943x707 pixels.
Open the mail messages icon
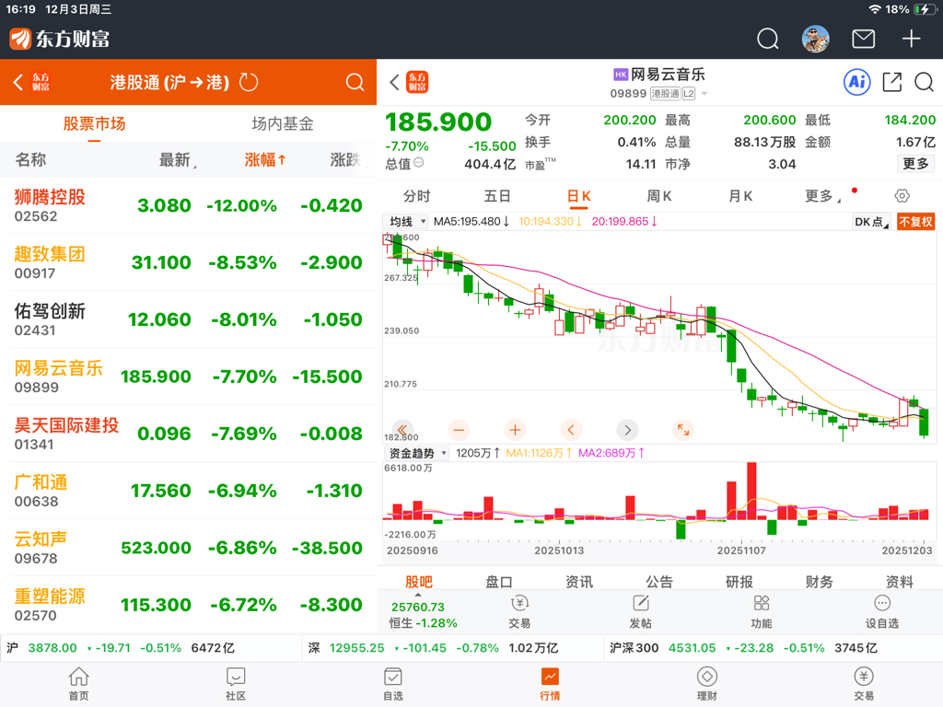(863, 39)
